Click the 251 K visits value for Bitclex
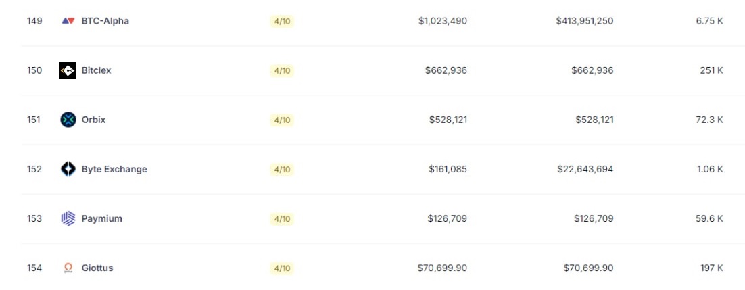 [711, 70]
